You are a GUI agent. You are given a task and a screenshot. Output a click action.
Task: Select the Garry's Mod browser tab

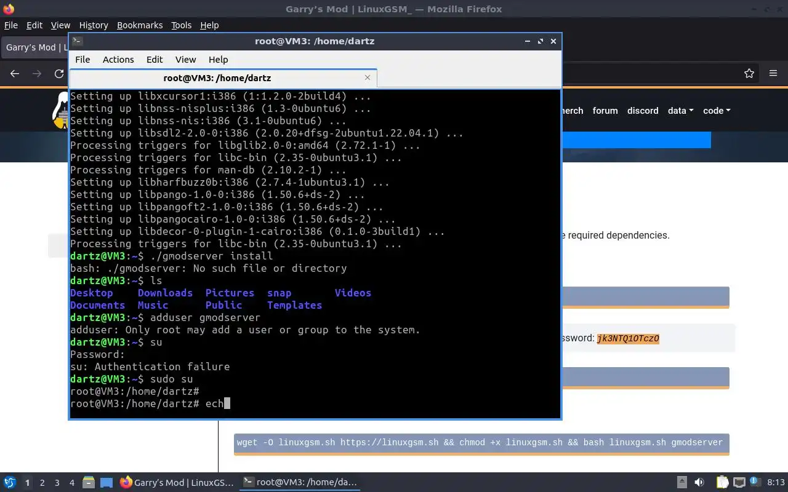(x=36, y=47)
